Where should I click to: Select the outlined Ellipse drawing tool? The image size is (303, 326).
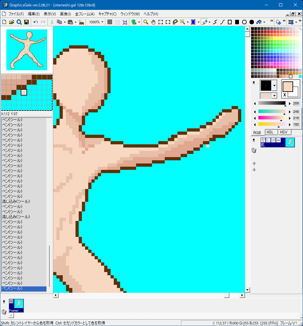coord(244,22)
